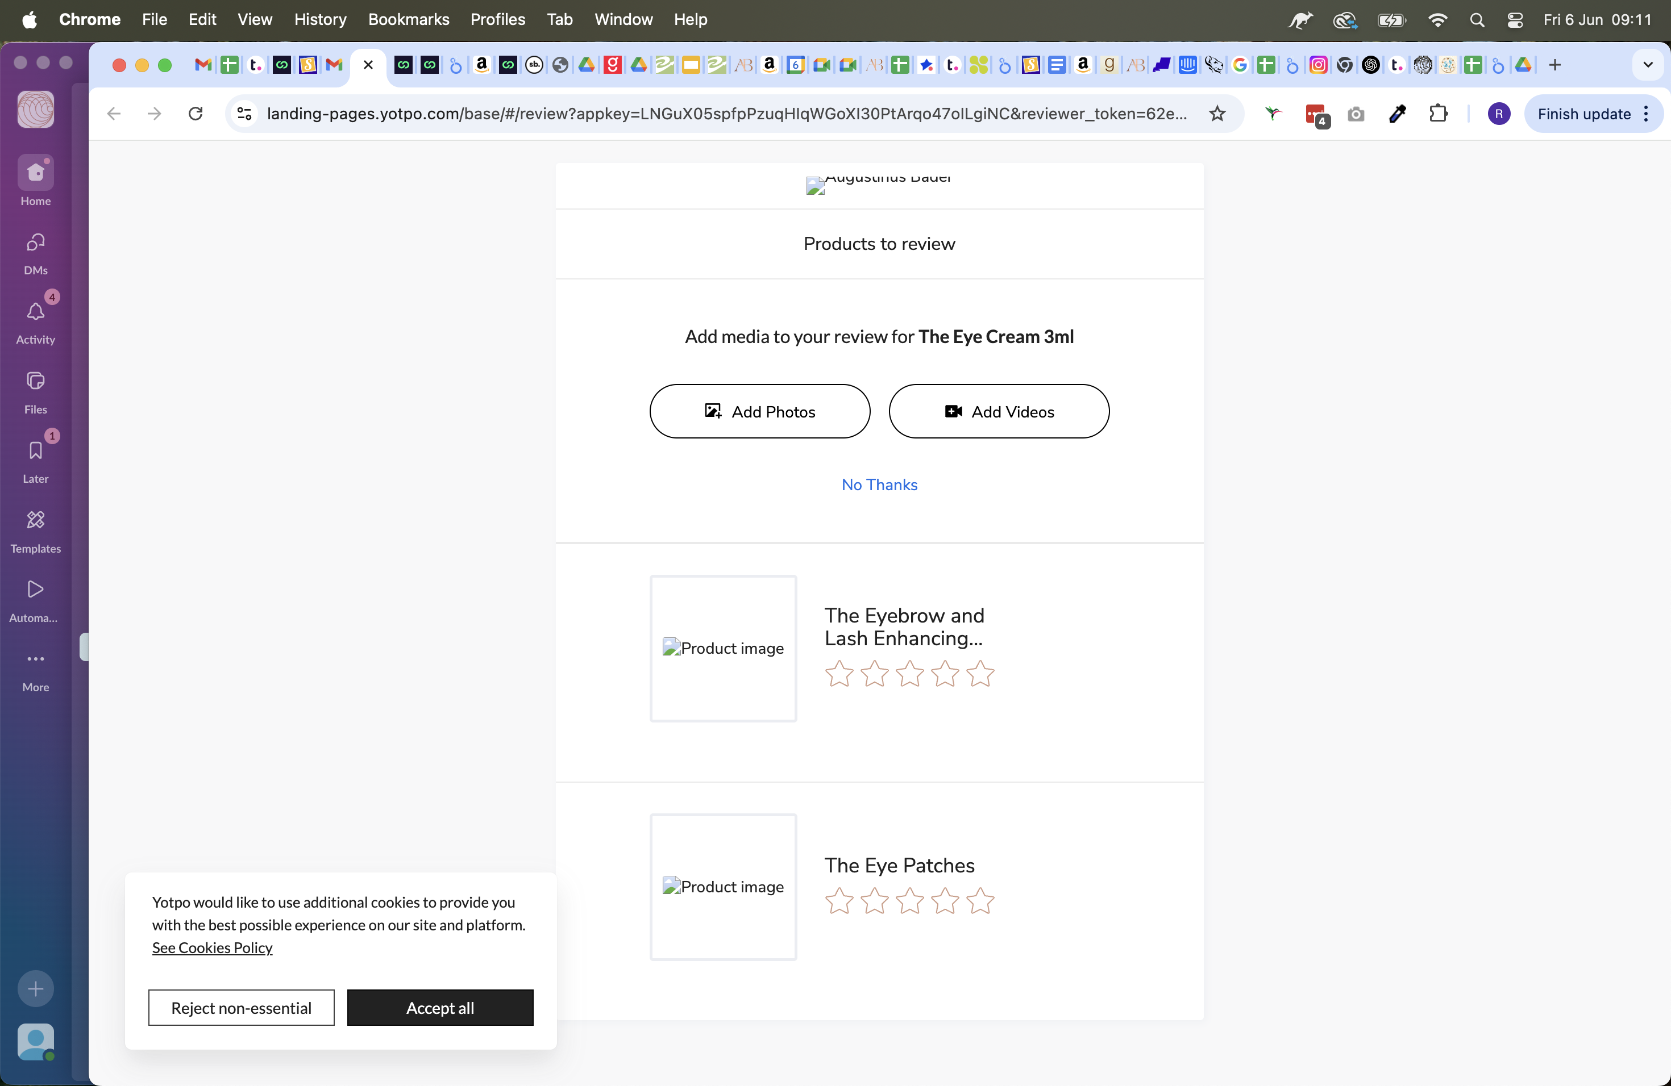Click the camera screenshot extension icon
Viewport: 1671px width, 1086px height.
click(x=1356, y=114)
